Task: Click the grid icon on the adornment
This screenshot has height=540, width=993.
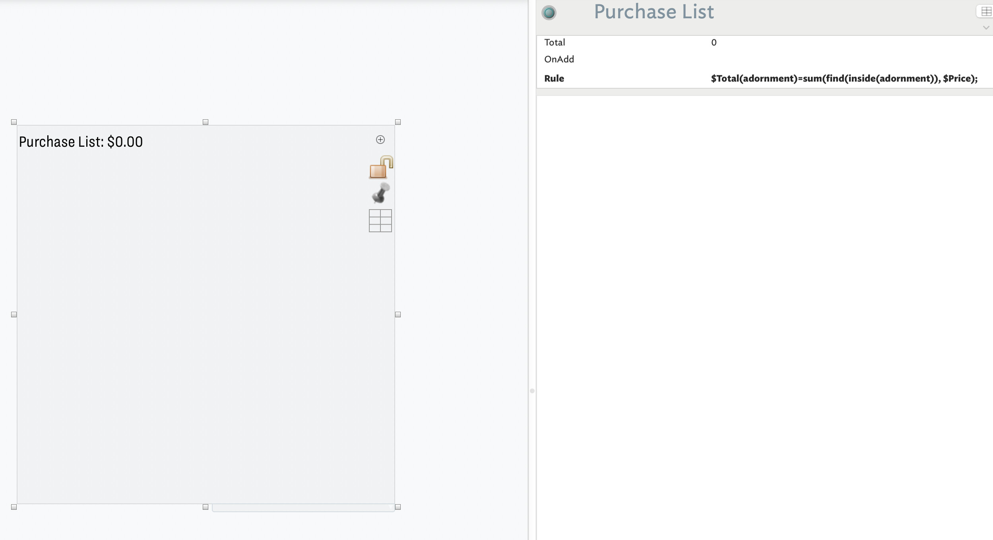Action: coord(380,221)
